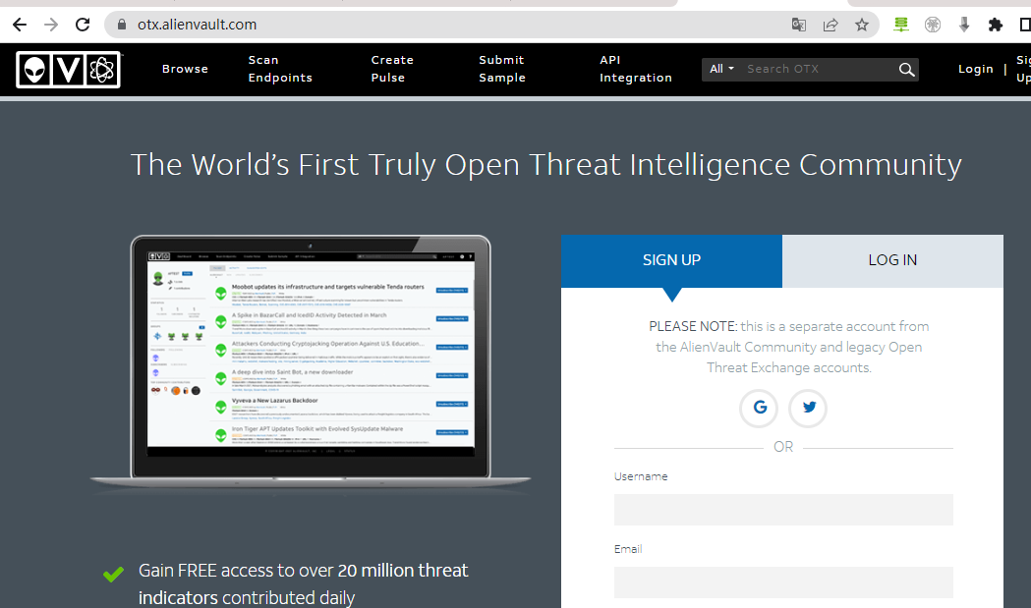The height and width of the screenshot is (608, 1031).
Task: Click the 'PLEASE NOTE' account notice text
Action: coord(789,347)
